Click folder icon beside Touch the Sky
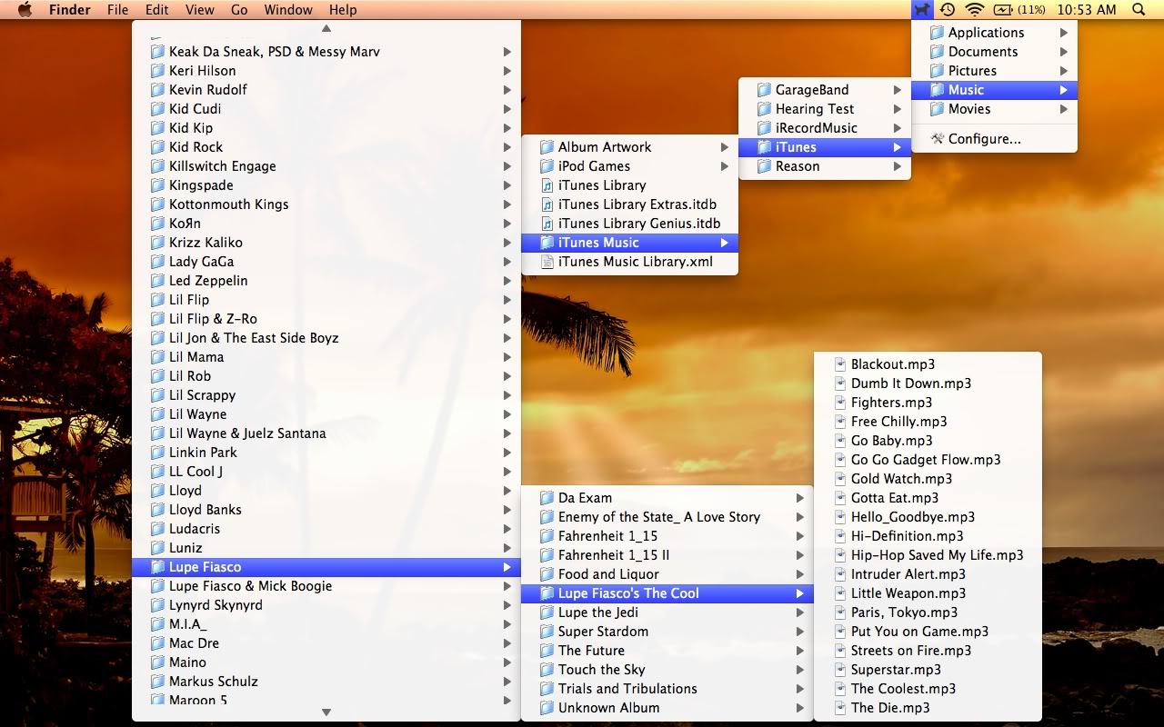The image size is (1164, 727). click(x=547, y=670)
